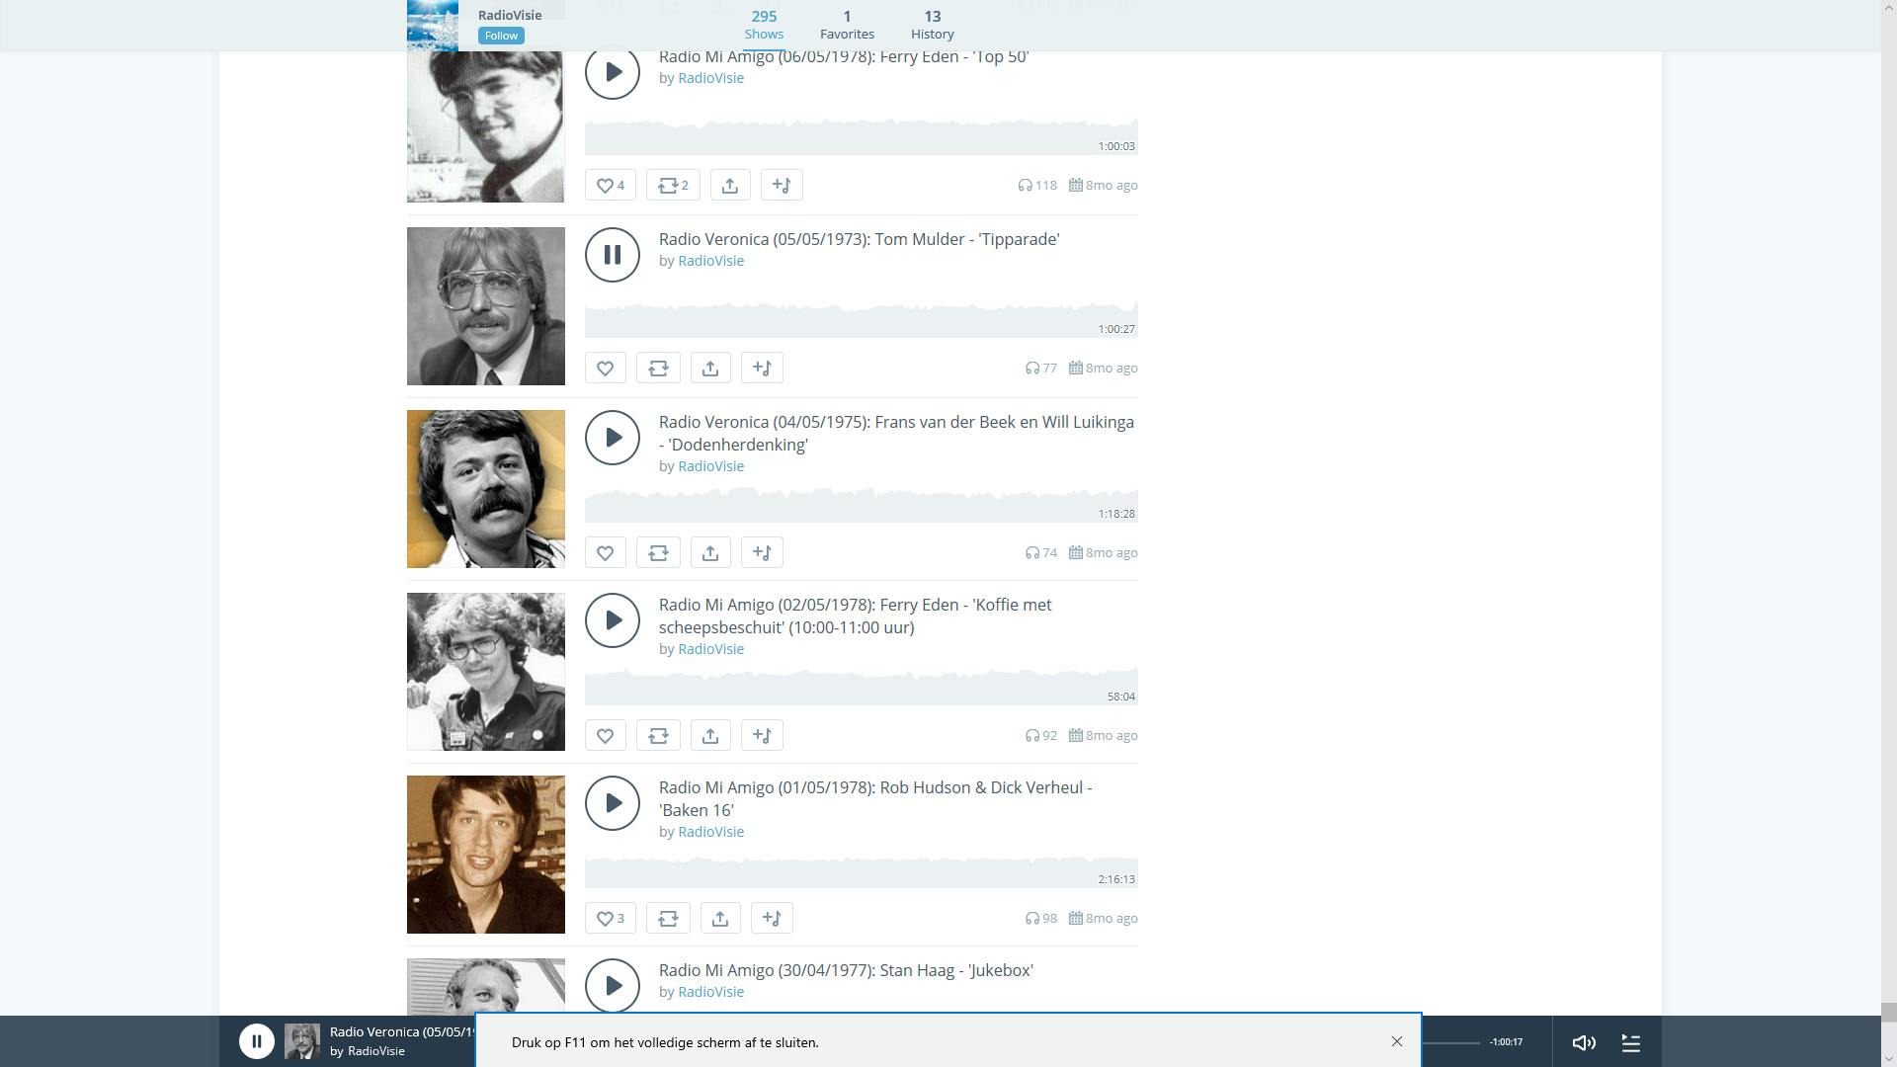1897x1067 pixels.
Task: Follow the RadioVisie channel
Action: (x=501, y=36)
